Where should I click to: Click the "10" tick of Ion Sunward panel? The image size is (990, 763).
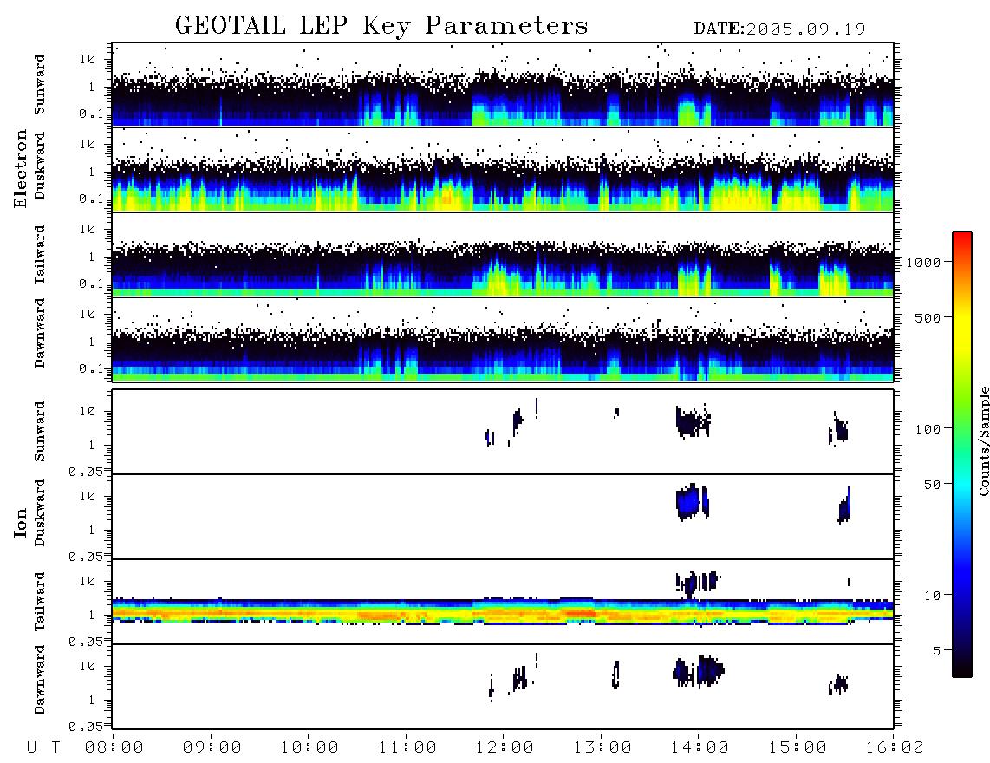point(88,411)
